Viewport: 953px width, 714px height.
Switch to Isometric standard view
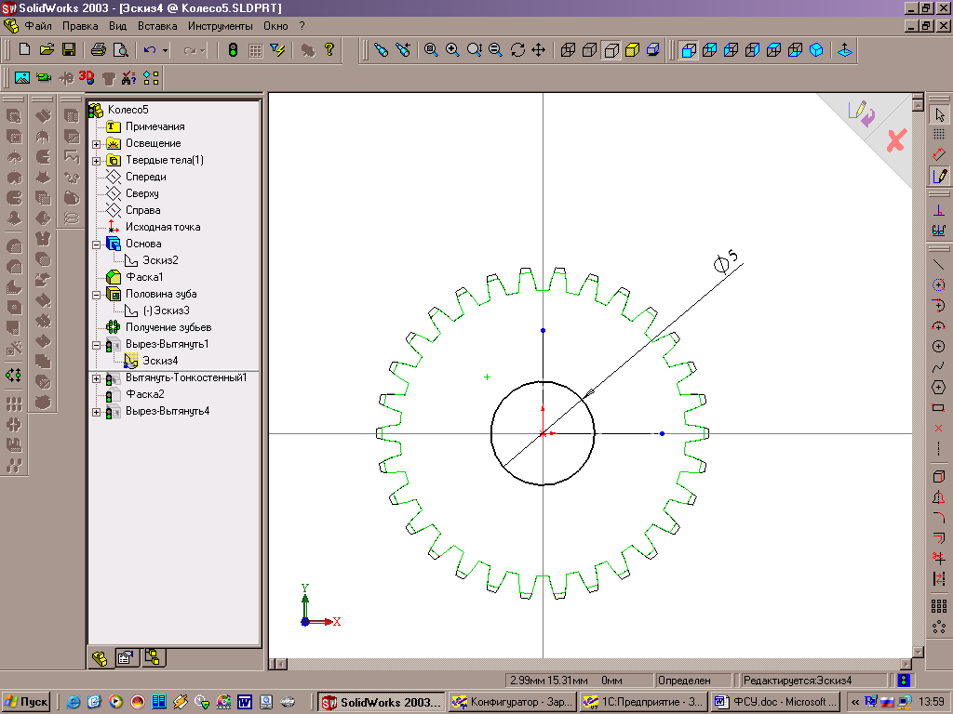(816, 50)
